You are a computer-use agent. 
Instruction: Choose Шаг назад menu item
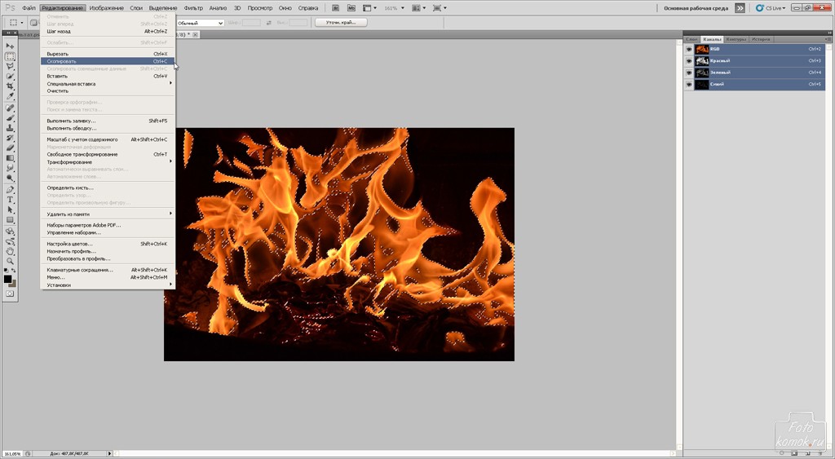pos(108,32)
